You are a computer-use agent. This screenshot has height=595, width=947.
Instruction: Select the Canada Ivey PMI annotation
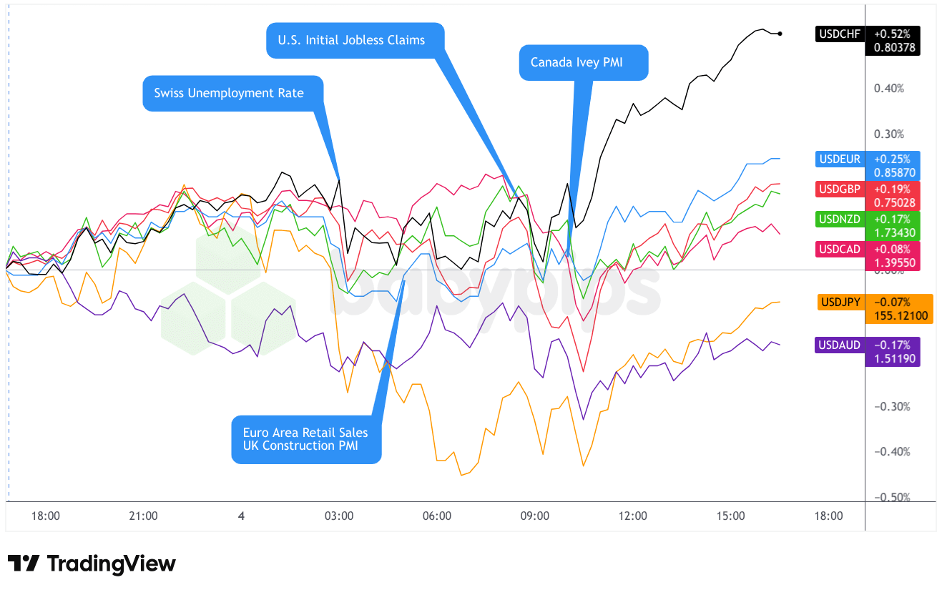pos(583,62)
